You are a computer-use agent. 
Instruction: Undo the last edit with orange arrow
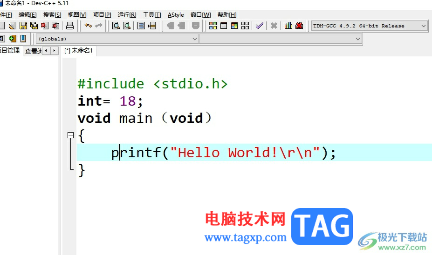(x=88, y=26)
